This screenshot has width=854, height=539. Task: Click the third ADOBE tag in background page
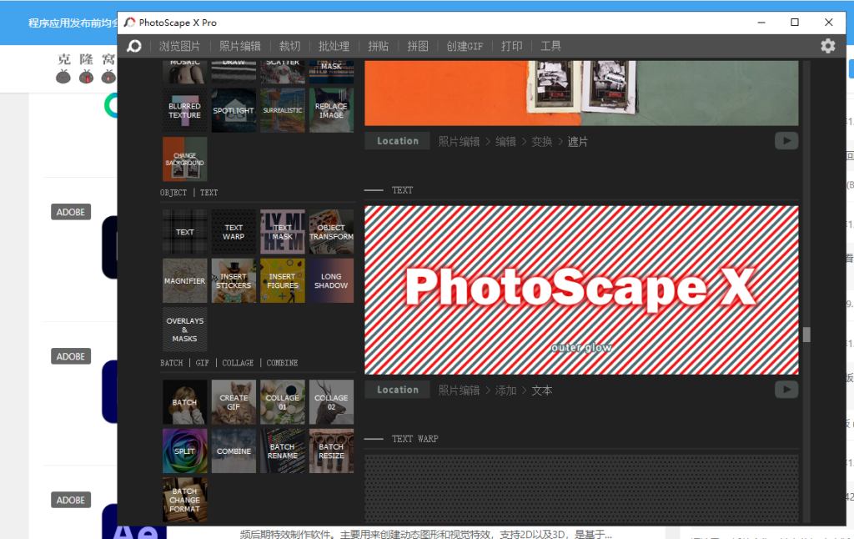[x=71, y=500]
